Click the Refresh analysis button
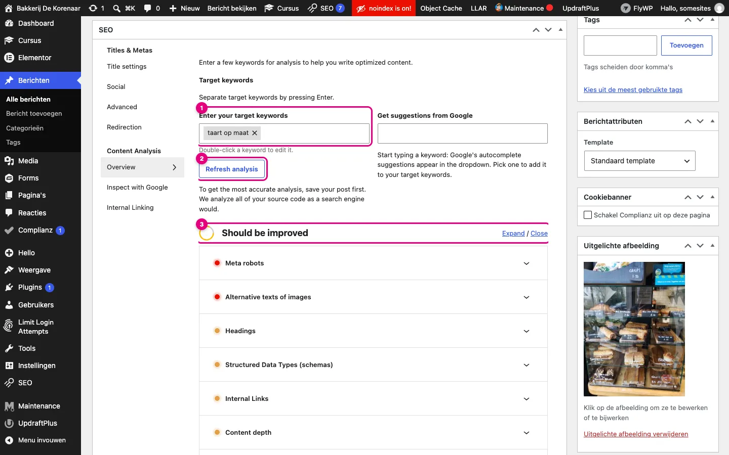The image size is (729, 455). [x=232, y=169]
